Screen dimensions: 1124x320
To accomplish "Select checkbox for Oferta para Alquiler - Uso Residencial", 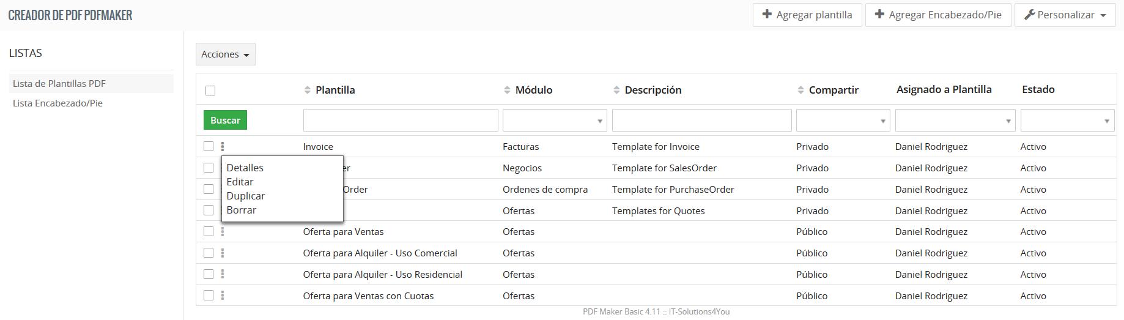I will [209, 274].
